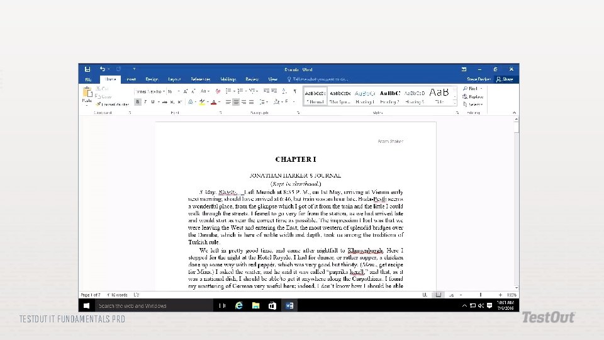Image resolution: width=604 pixels, height=340 pixels.
Task: Open Ribbon Display Options icon
Action: click(x=464, y=69)
